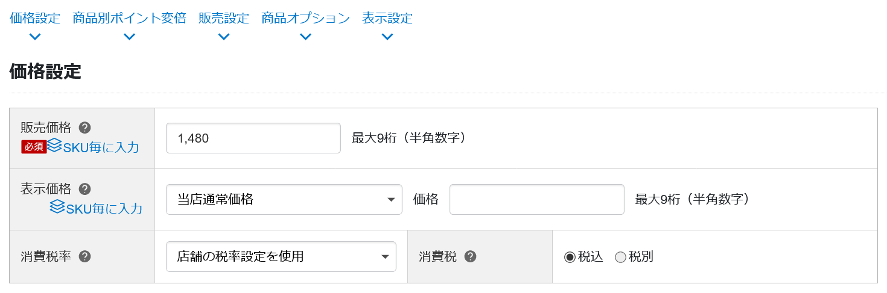
Task: Click SKU毎に入力 link under 表示価格
Action: (104, 208)
